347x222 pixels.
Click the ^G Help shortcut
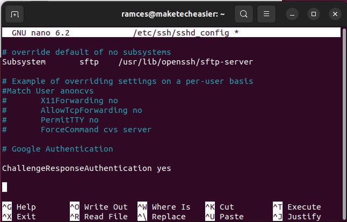pos(19,207)
